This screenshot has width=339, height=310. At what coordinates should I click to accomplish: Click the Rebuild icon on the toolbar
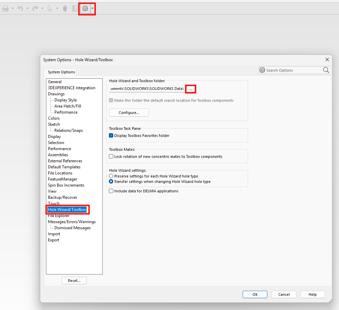pyautogui.click(x=65, y=8)
